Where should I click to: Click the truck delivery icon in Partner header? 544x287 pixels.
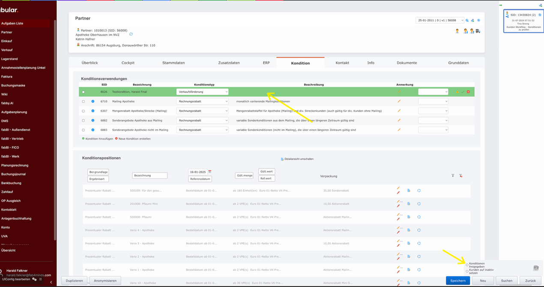[x=478, y=31]
